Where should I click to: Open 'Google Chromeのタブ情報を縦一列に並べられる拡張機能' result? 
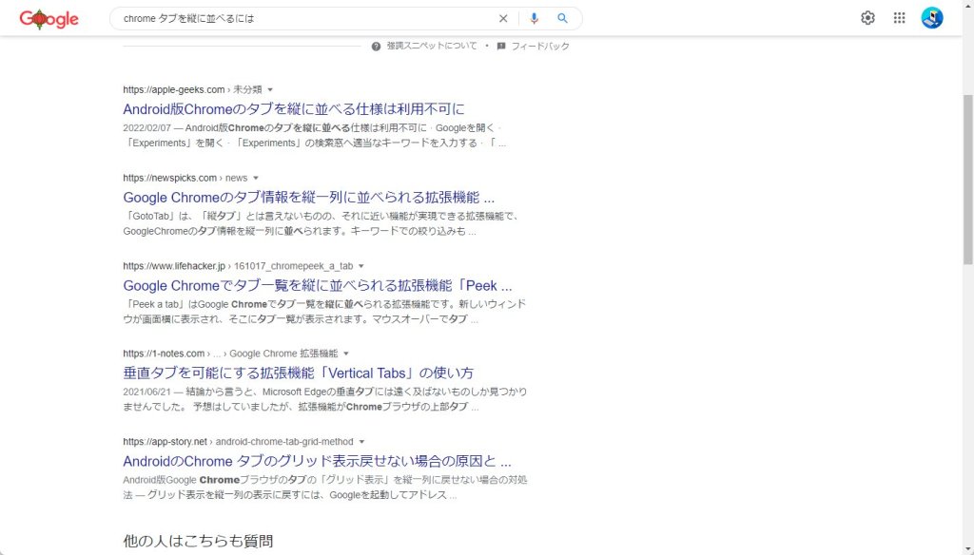[x=309, y=198]
